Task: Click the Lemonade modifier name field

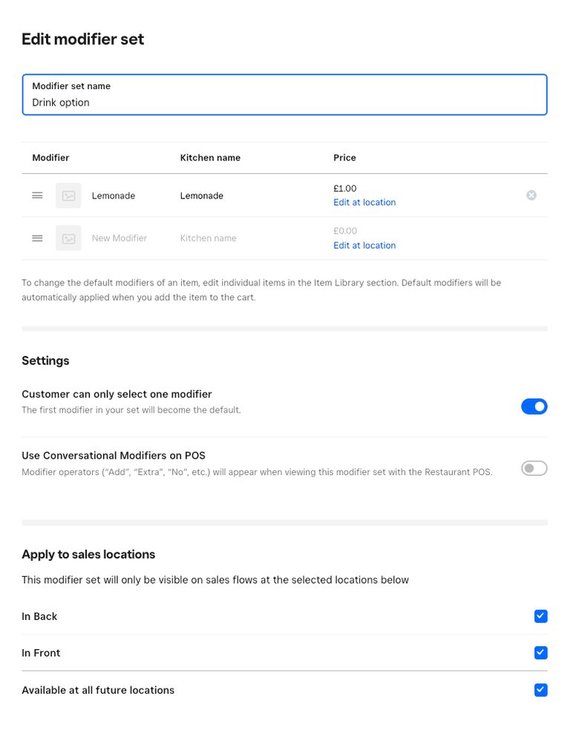Action: tap(114, 196)
